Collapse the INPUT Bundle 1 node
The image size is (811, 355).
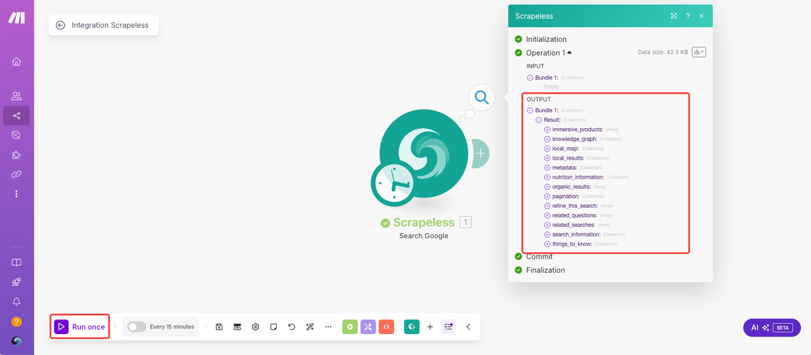(x=530, y=78)
